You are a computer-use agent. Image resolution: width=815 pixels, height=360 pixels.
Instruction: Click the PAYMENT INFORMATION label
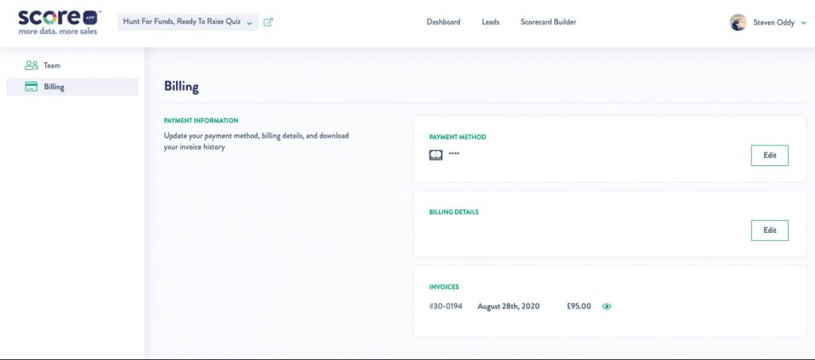[x=201, y=120]
